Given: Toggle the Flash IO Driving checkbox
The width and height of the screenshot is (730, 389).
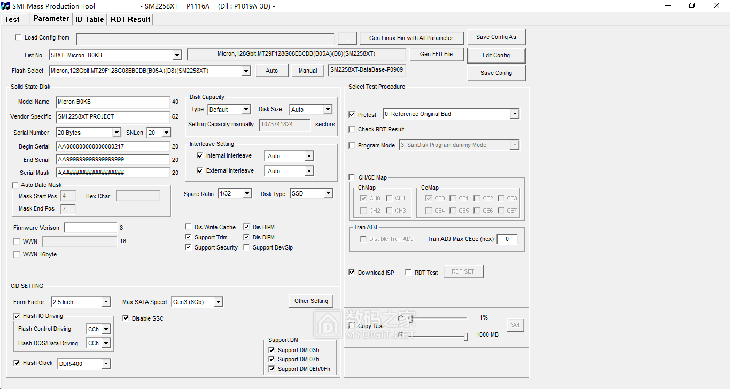Looking at the screenshot, I should pos(17,316).
